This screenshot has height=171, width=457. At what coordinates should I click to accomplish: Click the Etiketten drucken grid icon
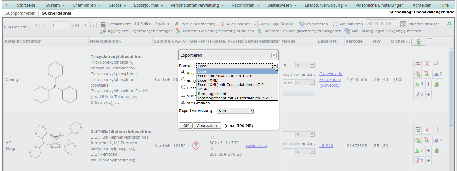pyautogui.click(x=403, y=24)
